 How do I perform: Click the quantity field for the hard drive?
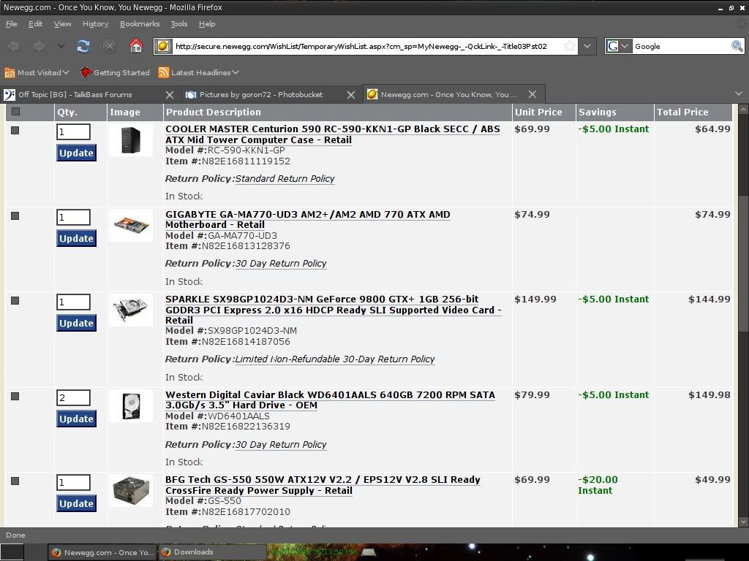(74, 398)
